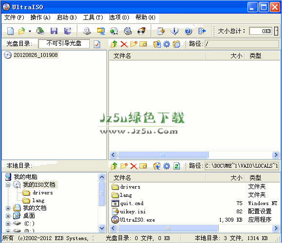Open disc pane gear settings icon
The height and width of the screenshot is (243, 282).
point(167,44)
